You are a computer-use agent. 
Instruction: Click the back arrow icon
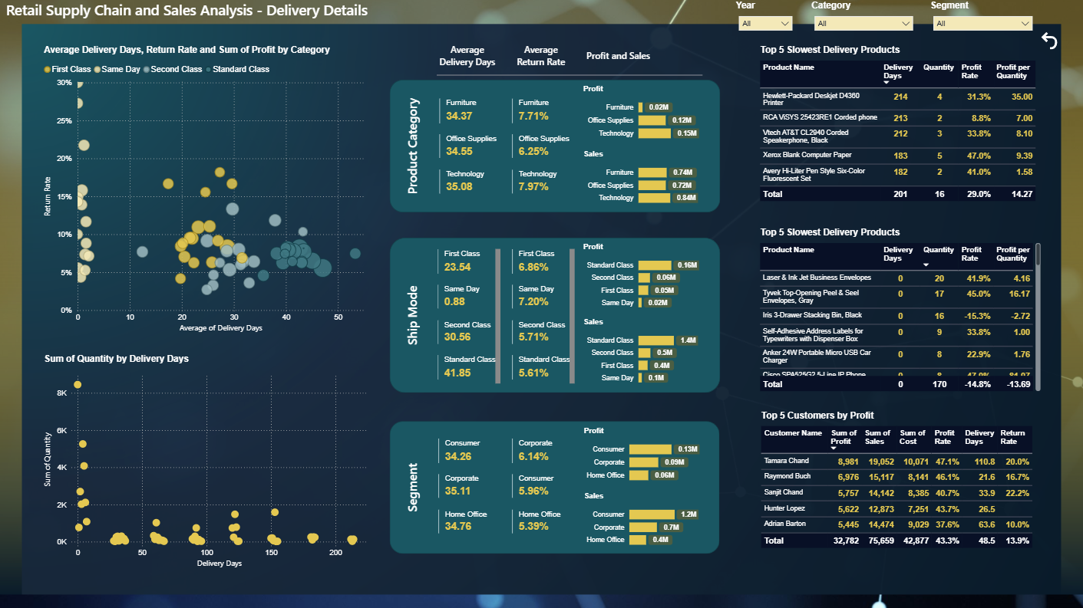(x=1049, y=41)
